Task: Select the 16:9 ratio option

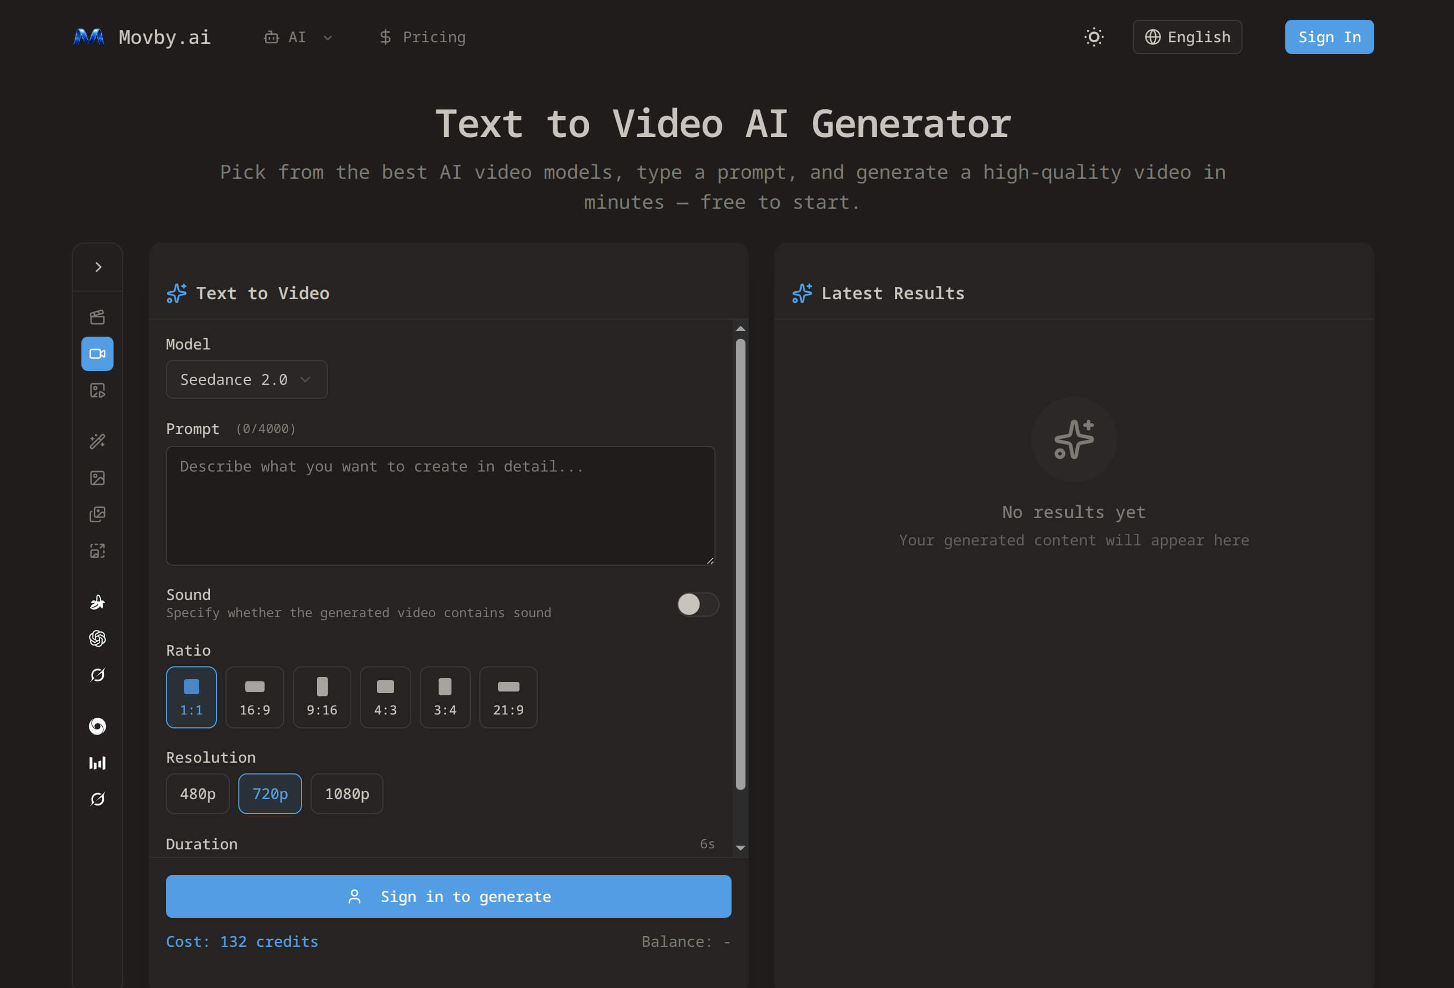Action: point(254,697)
